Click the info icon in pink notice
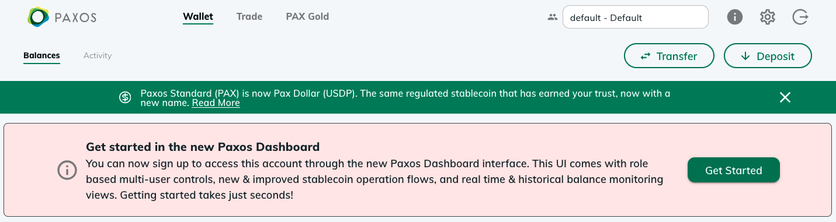 tap(67, 170)
